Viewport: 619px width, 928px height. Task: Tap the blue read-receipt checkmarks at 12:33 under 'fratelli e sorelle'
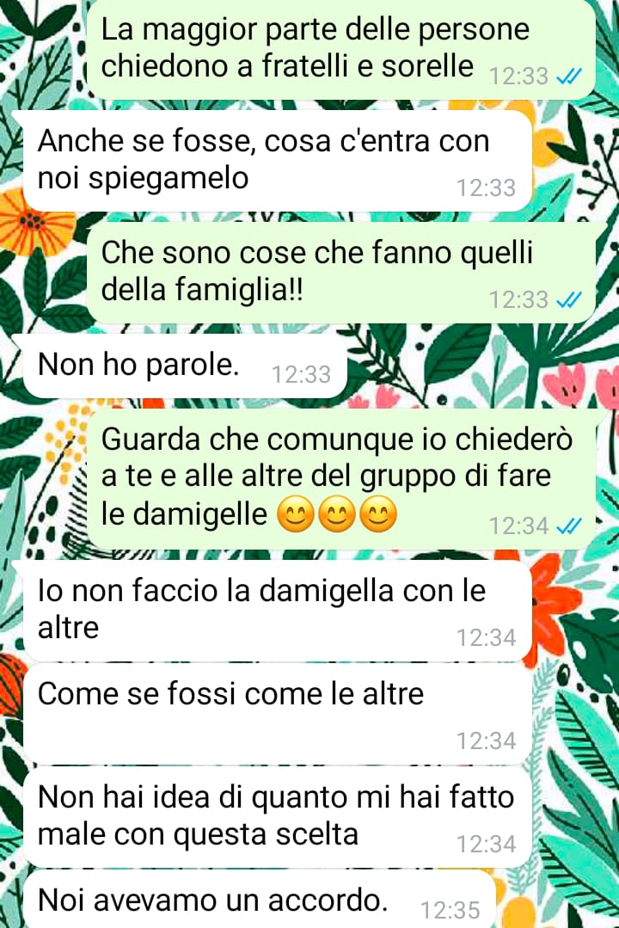[569, 77]
